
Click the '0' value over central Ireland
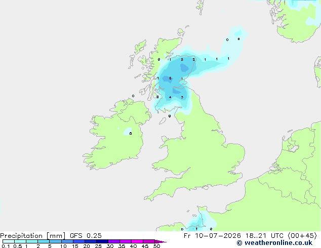pyautogui.click(x=131, y=134)
